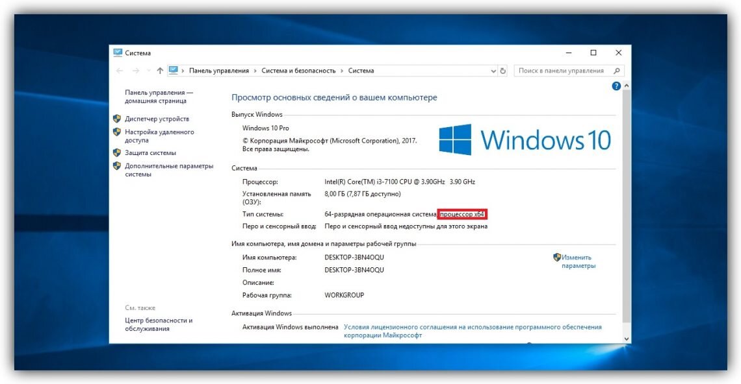Screen dimensions: 741x384
Task: Open the recent locations dropdown chevron
Action: tap(148, 71)
